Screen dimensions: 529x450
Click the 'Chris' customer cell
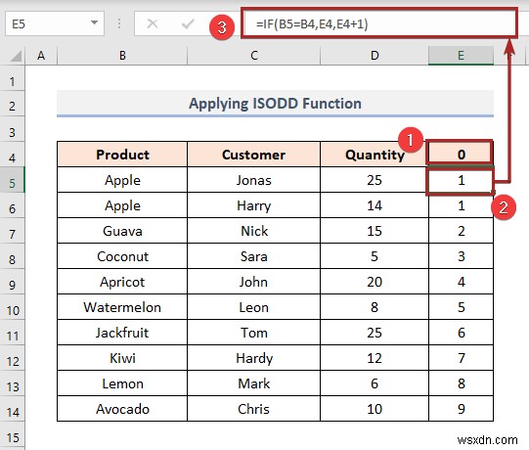[253, 409]
